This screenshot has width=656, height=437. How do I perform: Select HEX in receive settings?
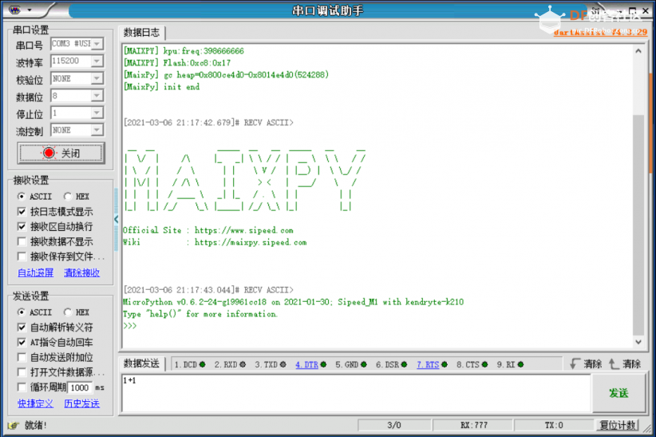[x=68, y=196]
